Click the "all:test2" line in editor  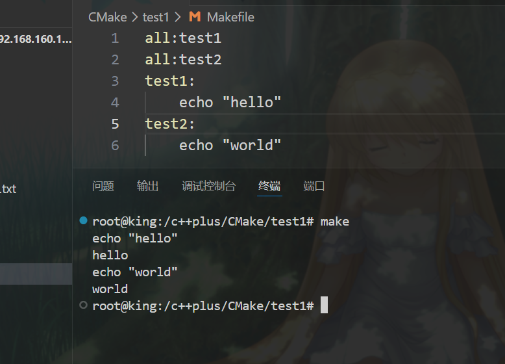click(x=183, y=60)
